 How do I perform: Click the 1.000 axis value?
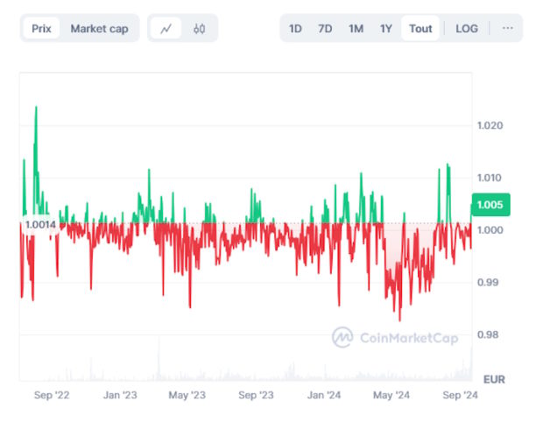pos(490,230)
